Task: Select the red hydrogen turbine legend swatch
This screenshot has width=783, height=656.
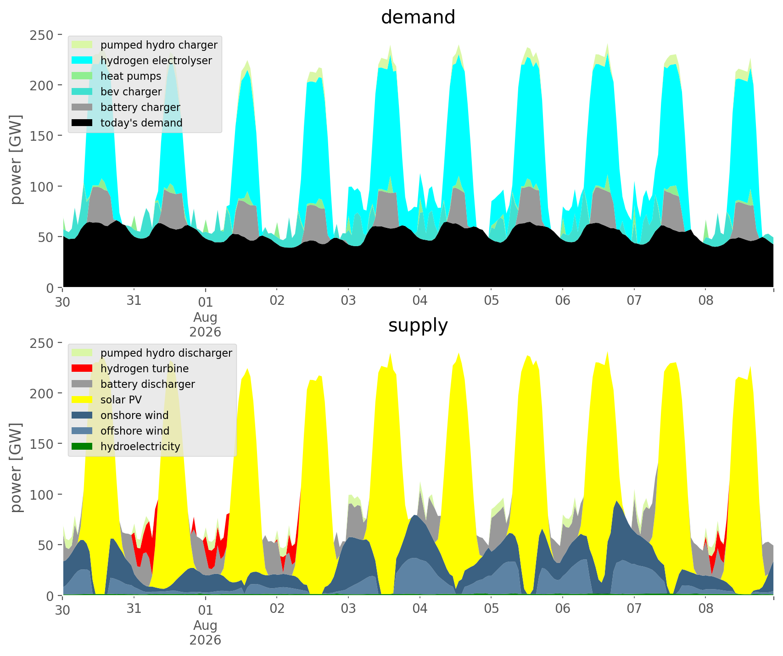Action: point(83,369)
